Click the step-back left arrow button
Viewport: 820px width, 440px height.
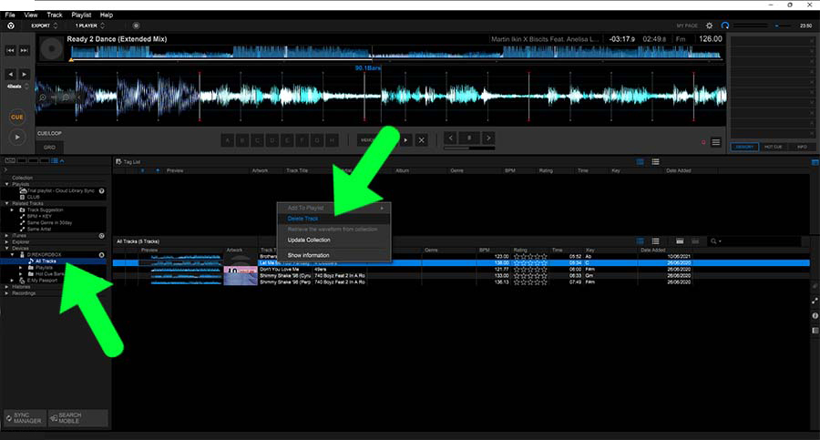(10, 75)
